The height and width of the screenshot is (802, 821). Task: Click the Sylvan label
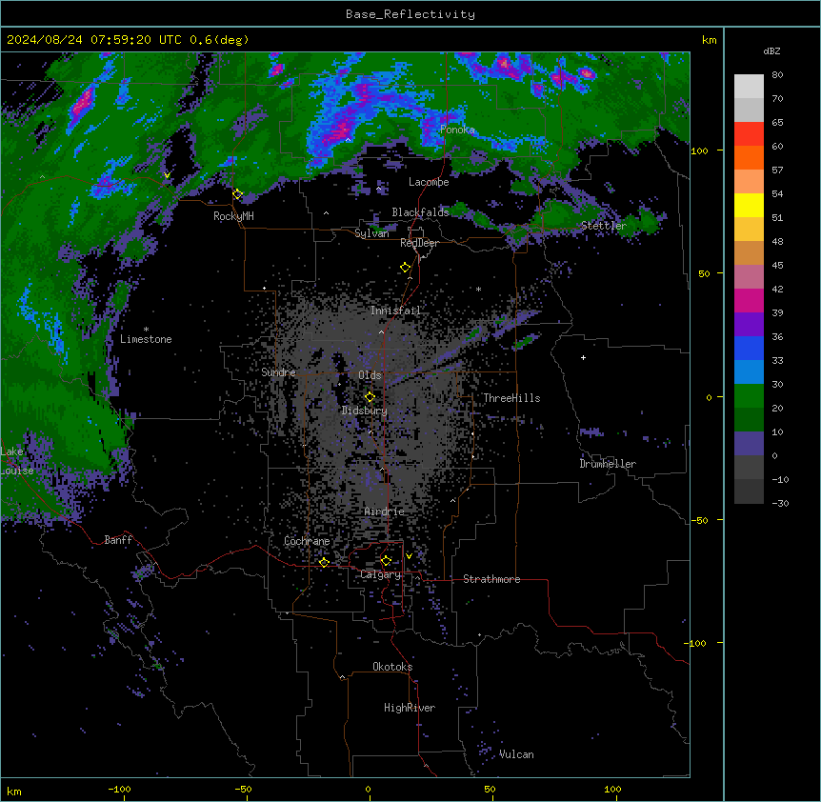(371, 233)
